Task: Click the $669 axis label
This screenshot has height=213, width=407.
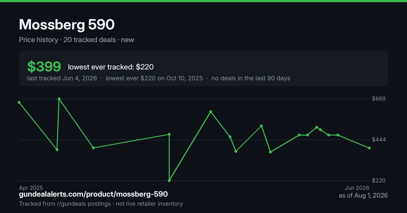Action: (x=379, y=99)
